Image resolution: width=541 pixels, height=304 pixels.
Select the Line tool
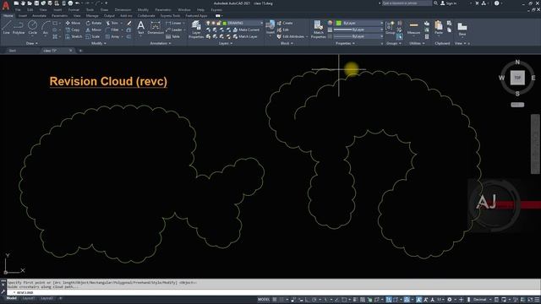click(6, 27)
